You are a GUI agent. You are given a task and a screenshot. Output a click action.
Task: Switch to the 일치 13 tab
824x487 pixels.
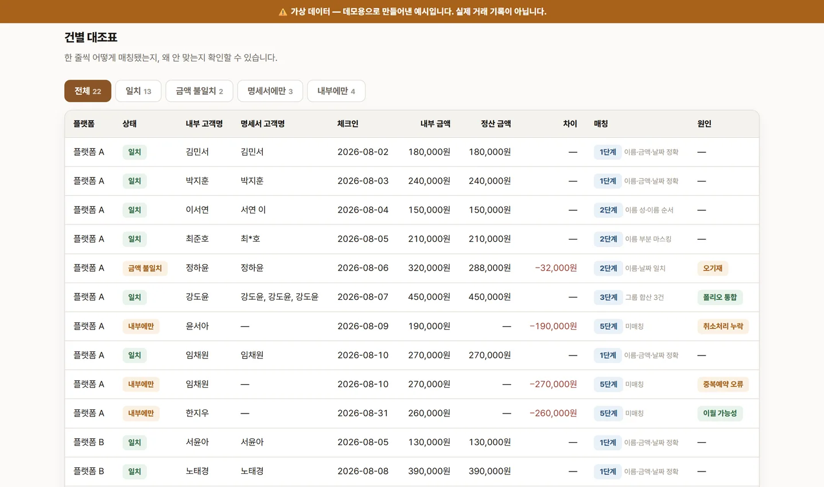138,91
